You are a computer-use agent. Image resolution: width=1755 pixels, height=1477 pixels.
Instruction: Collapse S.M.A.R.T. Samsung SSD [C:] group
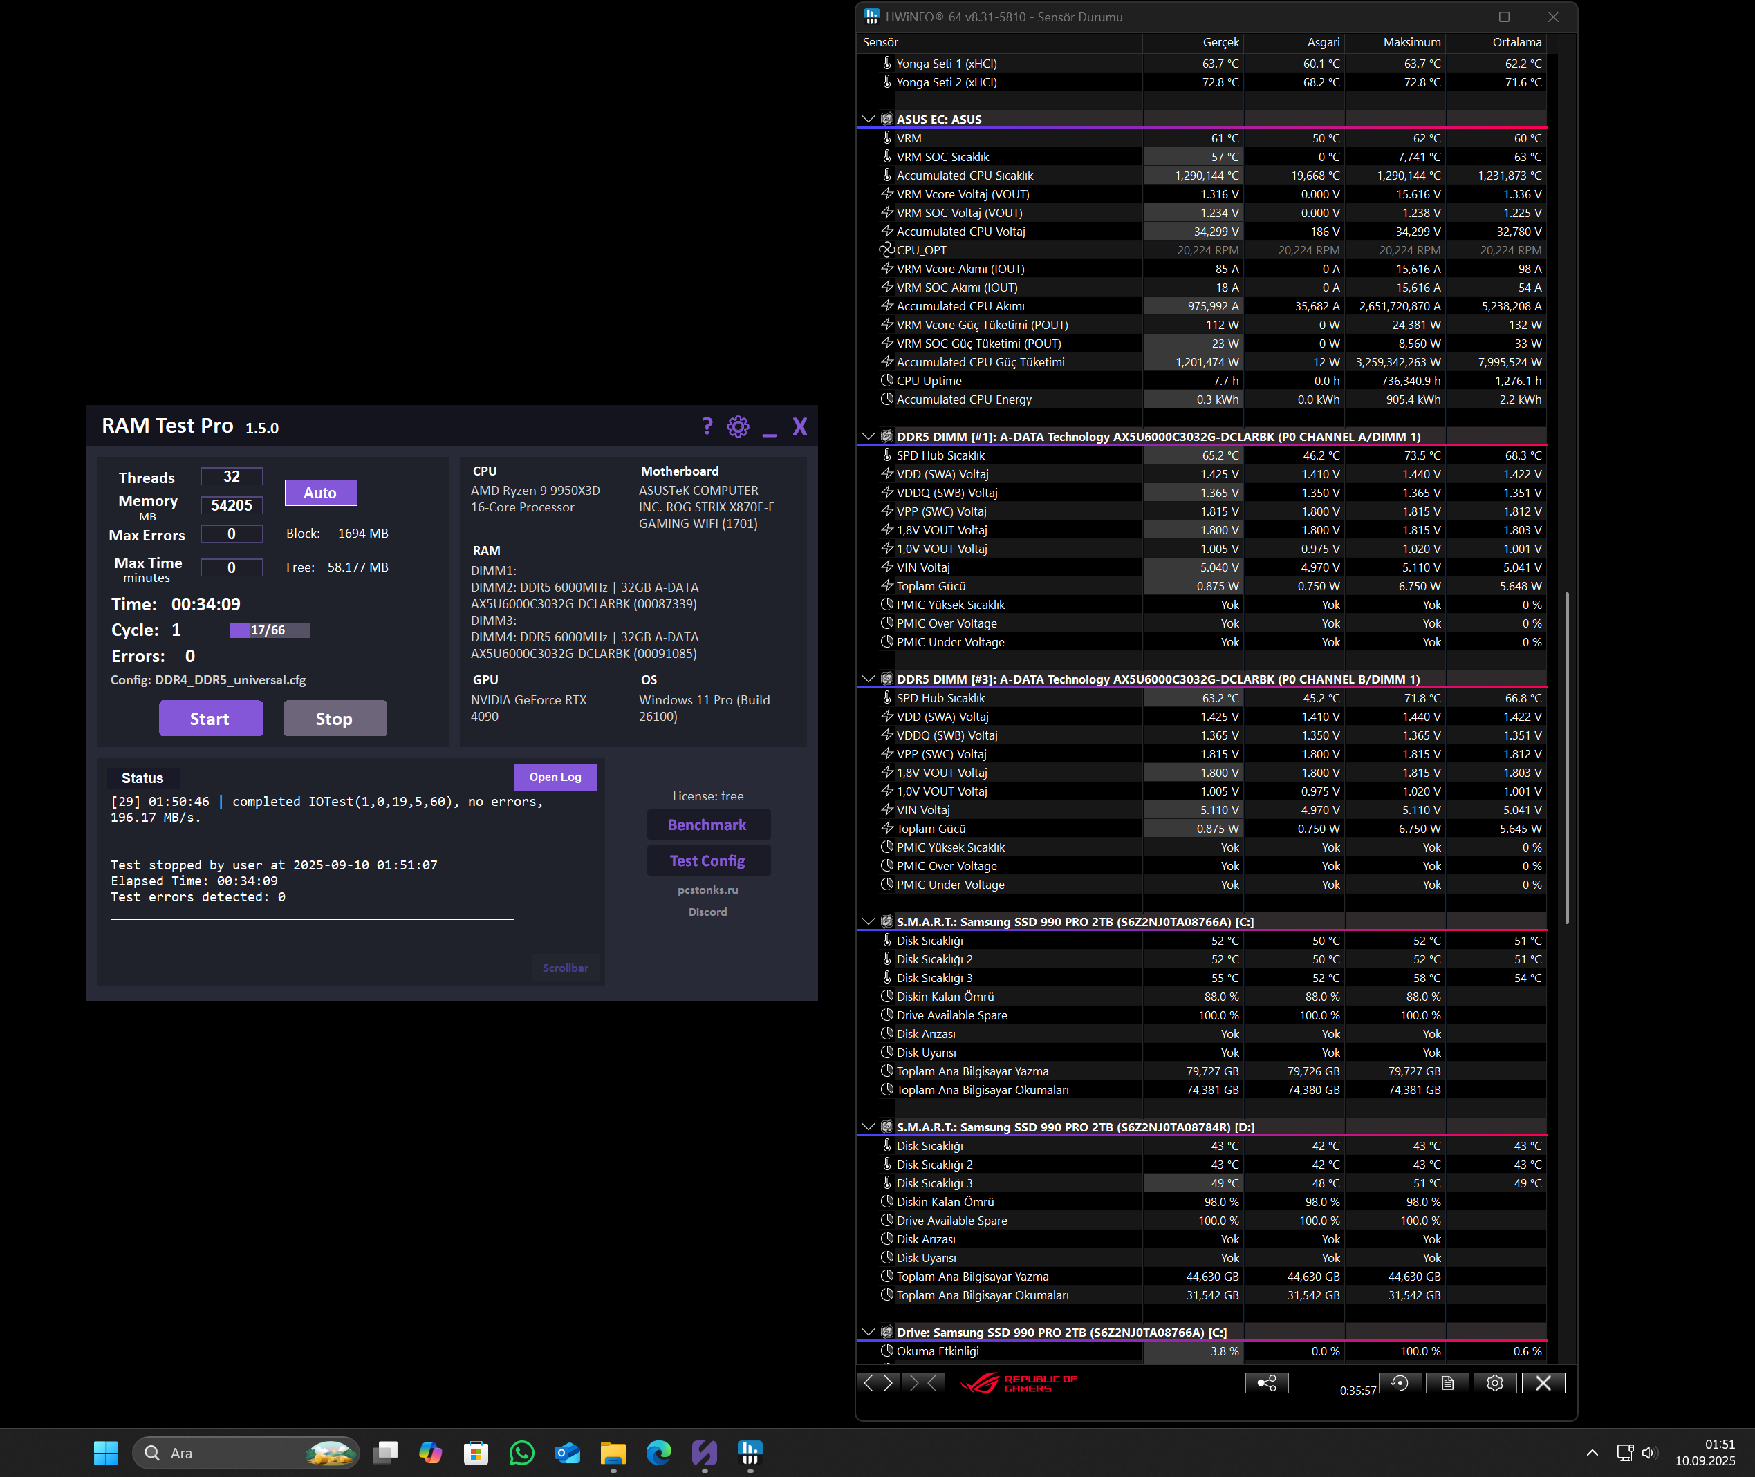(x=868, y=922)
